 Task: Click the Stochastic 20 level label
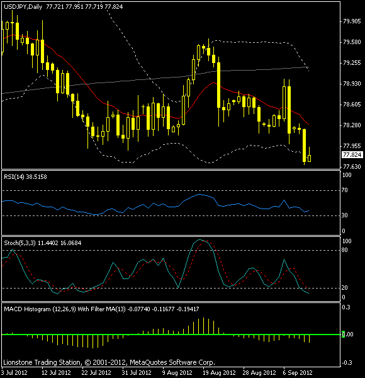coord(344,288)
